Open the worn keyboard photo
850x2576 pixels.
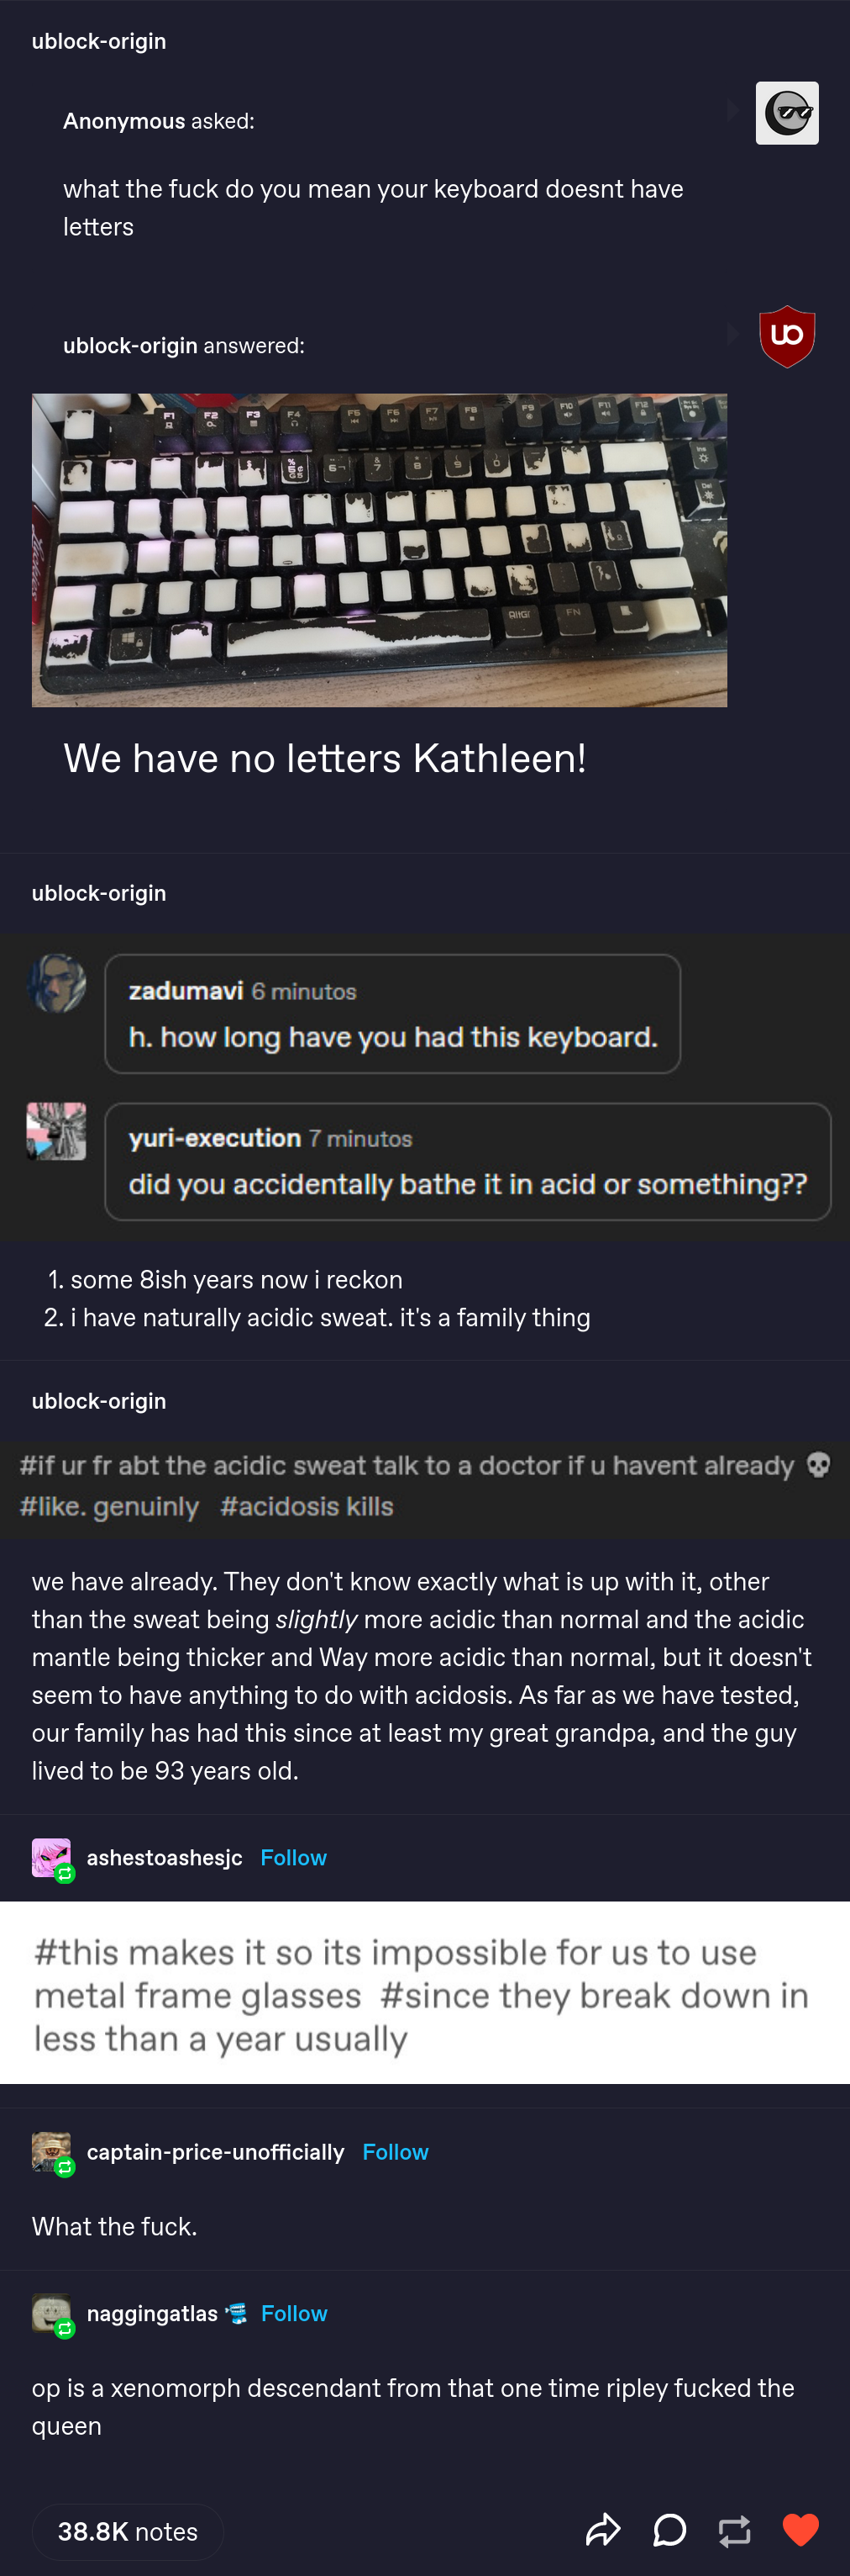[x=380, y=550]
